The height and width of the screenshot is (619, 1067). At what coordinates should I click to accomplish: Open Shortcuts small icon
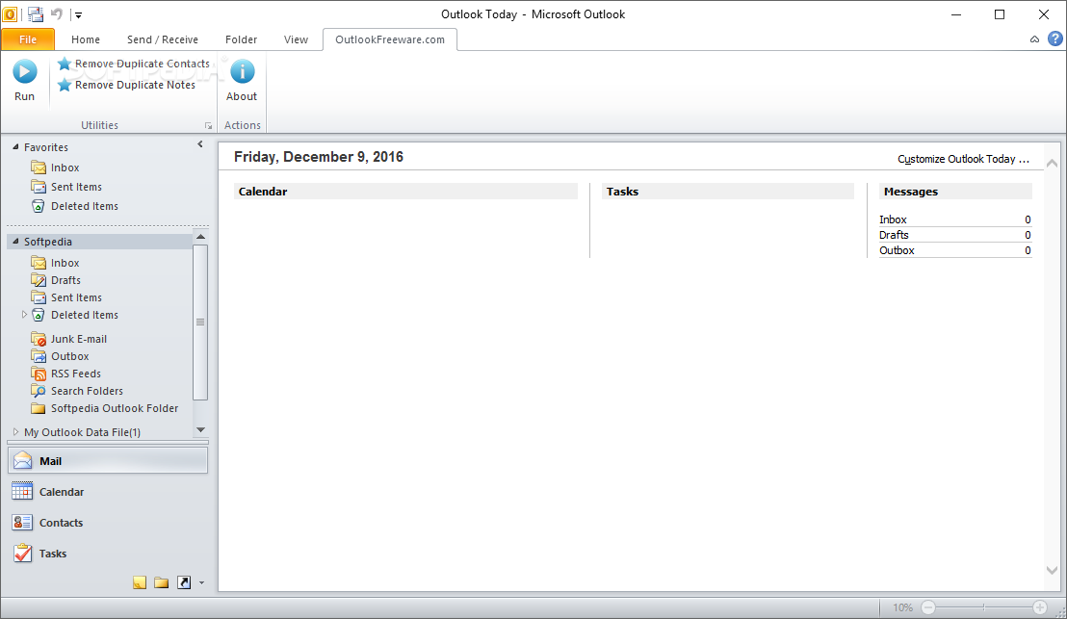184,582
